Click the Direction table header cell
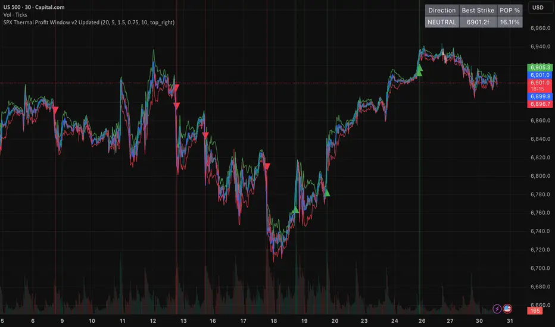This screenshot has height=327, width=555. point(442,10)
